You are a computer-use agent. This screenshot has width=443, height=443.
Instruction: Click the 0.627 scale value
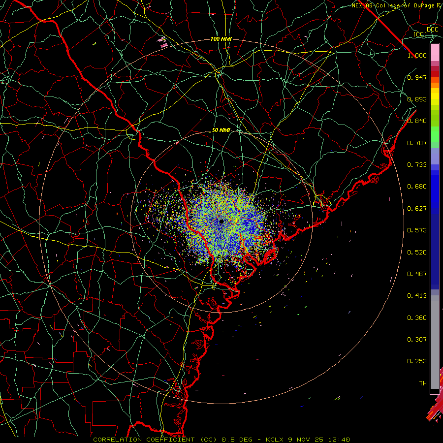[417, 209]
